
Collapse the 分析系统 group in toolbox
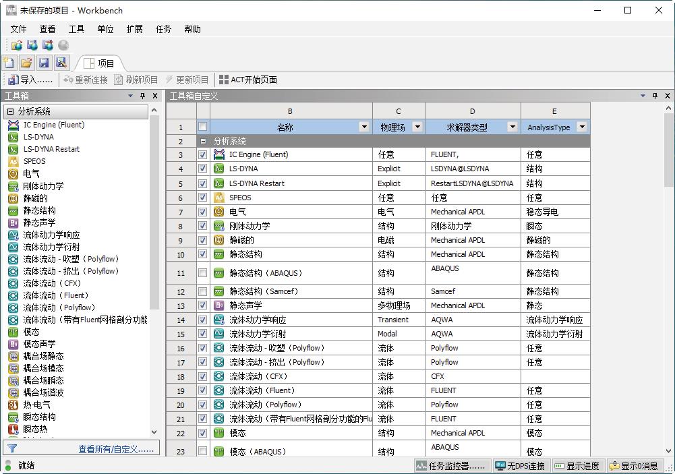(x=10, y=111)
